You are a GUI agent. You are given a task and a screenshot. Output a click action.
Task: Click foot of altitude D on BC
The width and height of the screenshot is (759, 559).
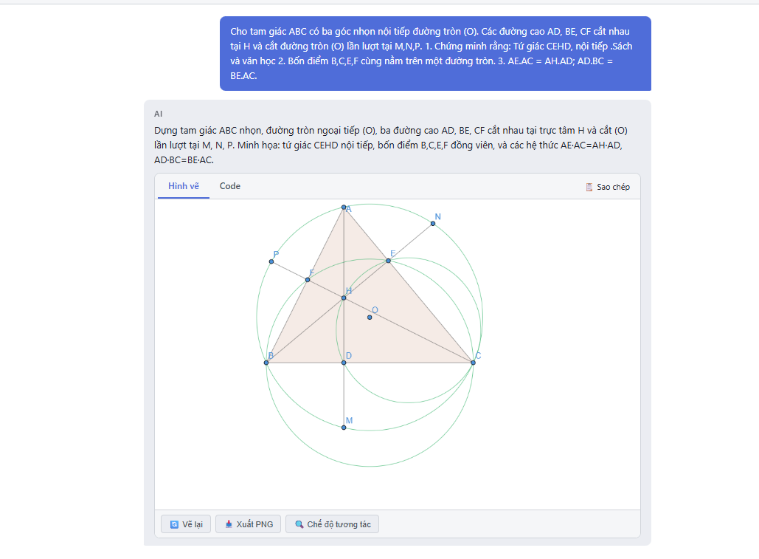[x=344, y=363]
